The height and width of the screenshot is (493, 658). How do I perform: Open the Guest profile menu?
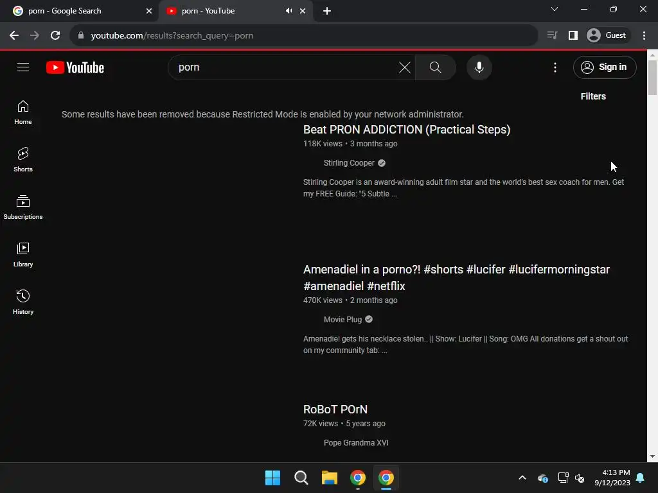tap(608, 35)
